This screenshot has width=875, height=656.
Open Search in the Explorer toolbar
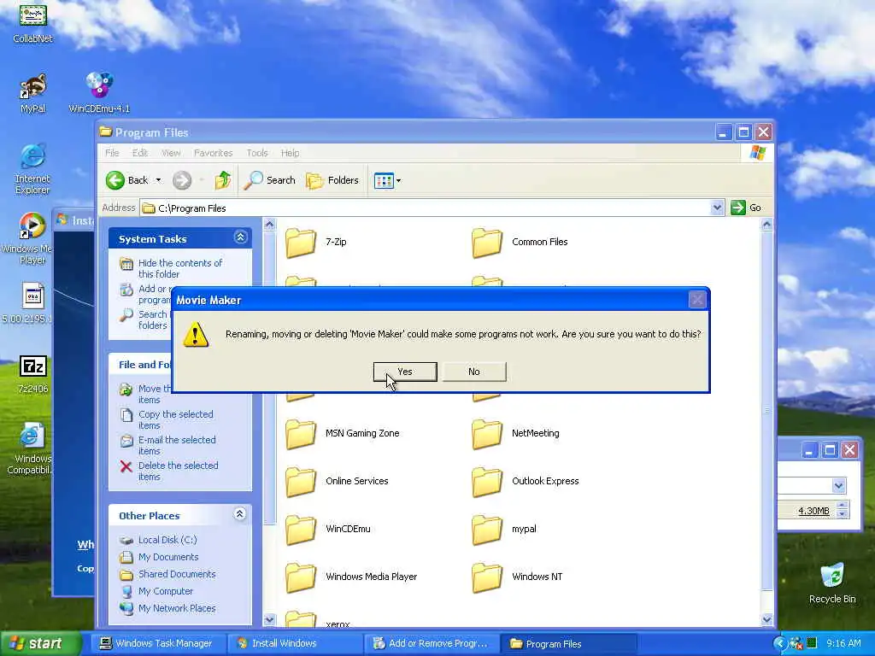[269, 180]
